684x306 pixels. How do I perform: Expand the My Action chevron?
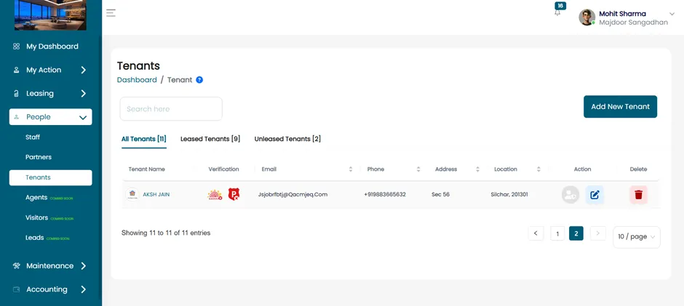(84, 70)
